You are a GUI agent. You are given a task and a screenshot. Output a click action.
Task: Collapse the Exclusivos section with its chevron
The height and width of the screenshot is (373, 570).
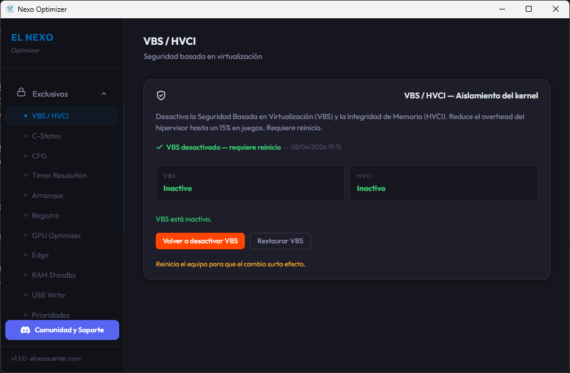coord(104,94)
